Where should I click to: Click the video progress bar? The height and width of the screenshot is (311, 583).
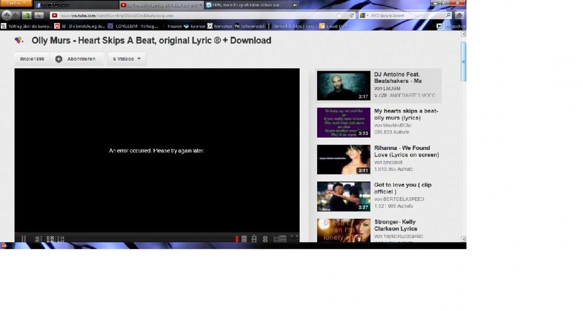point(157,233)
